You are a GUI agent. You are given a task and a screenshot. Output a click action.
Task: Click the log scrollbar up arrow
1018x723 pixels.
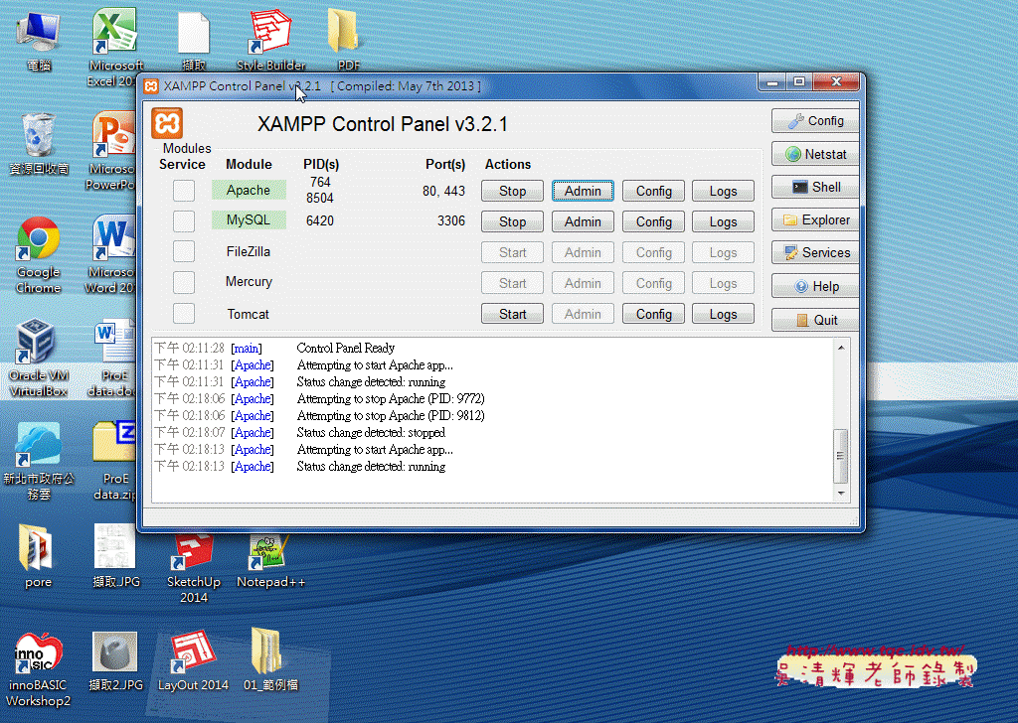pyautogui.click(x=841, y=349)
